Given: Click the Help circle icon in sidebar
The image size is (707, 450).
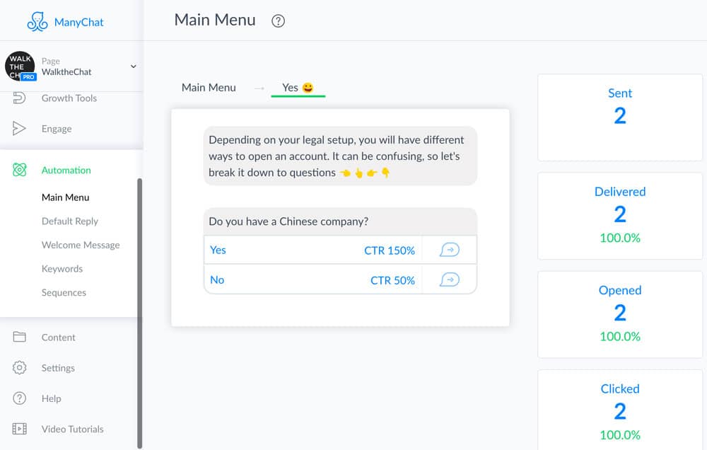Looking at the screenshot, I should coord(20,398).
